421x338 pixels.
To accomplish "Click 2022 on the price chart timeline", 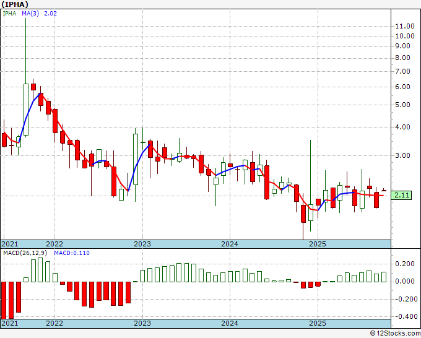I will pyautogui.click(x=54, y=244).
